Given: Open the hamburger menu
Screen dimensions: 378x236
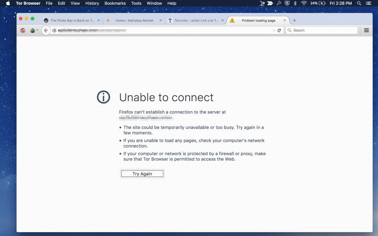Looking at the screenshot, I should click(366, 31).
